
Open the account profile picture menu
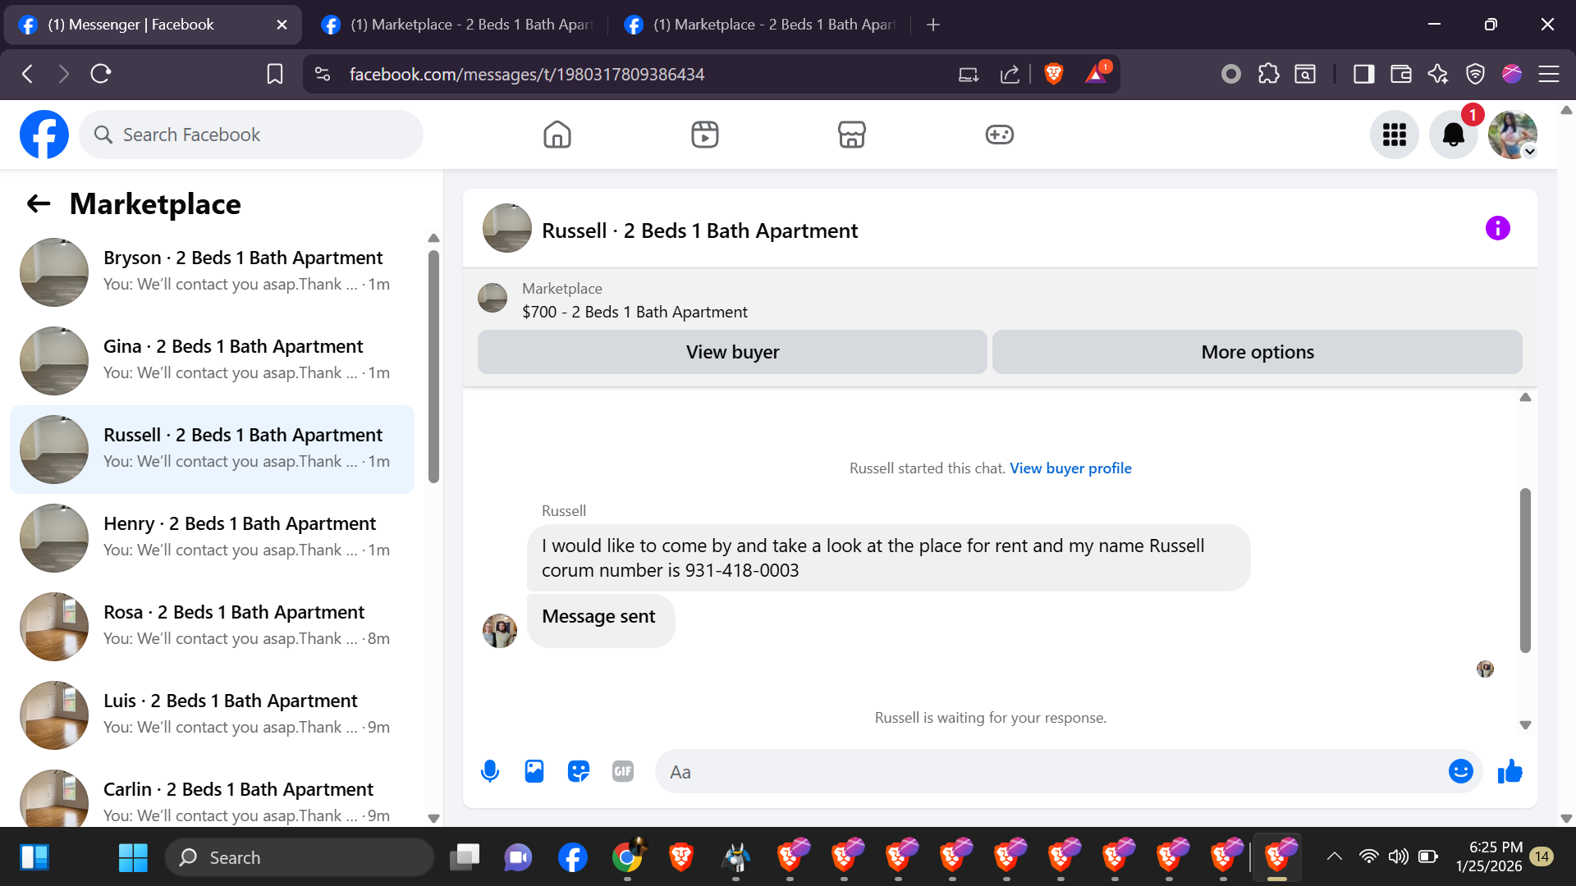(1512, 135)
